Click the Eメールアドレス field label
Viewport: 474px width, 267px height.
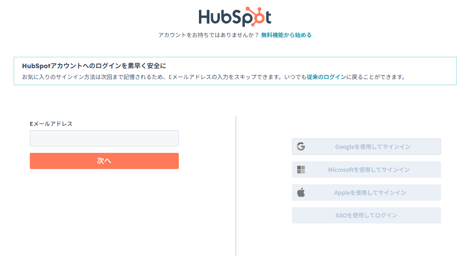[x=51, y=123]
